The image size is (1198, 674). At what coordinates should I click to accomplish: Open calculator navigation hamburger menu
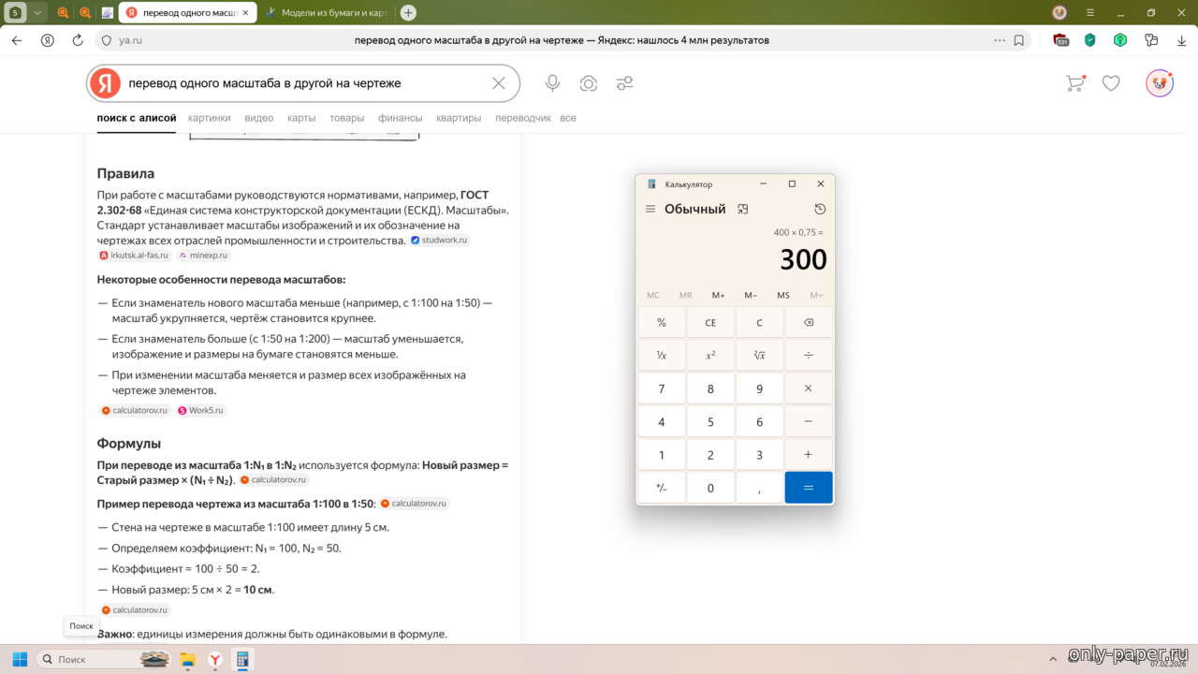tap(650, 209)
